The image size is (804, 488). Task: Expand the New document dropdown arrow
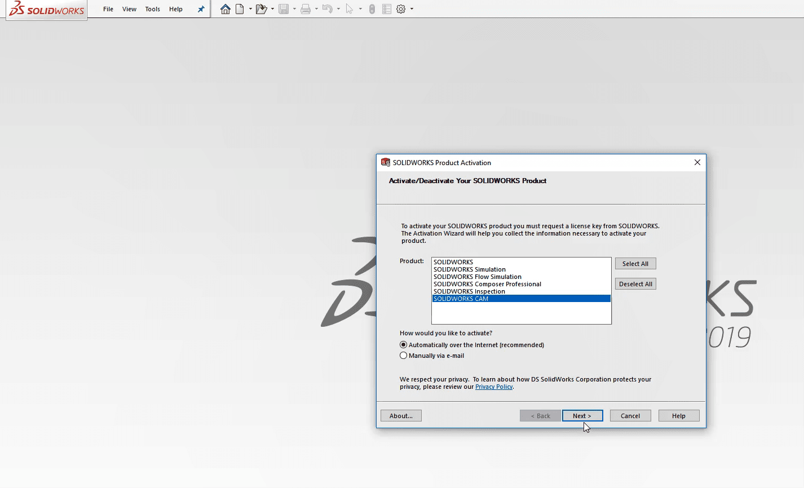(250, 9)
